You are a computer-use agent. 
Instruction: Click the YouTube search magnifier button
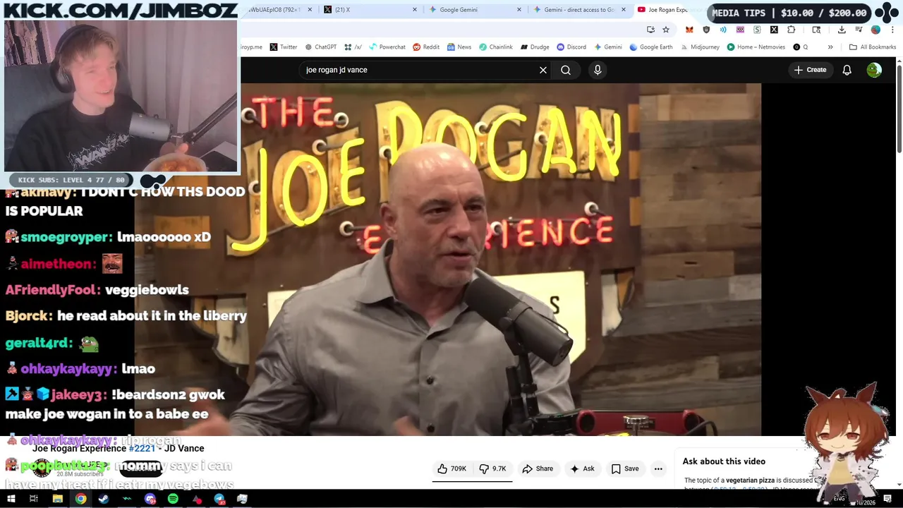pos(566,70)
